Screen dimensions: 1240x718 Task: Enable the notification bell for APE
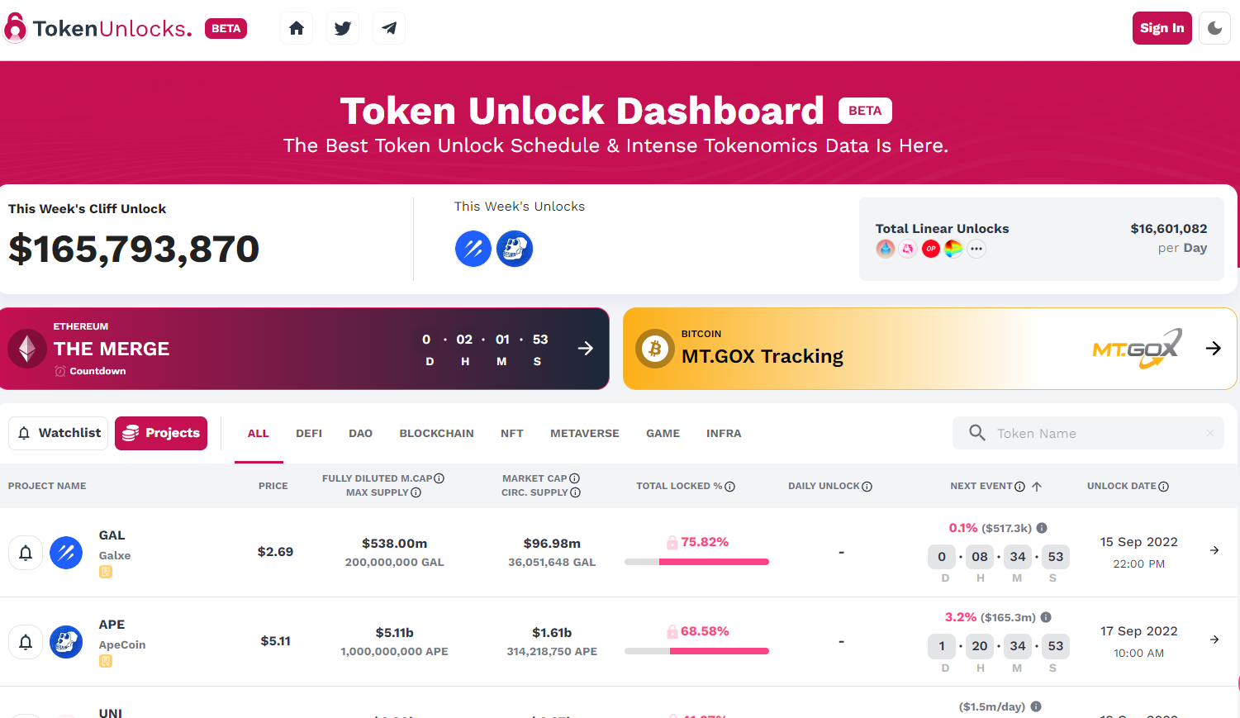coord(26,642)
